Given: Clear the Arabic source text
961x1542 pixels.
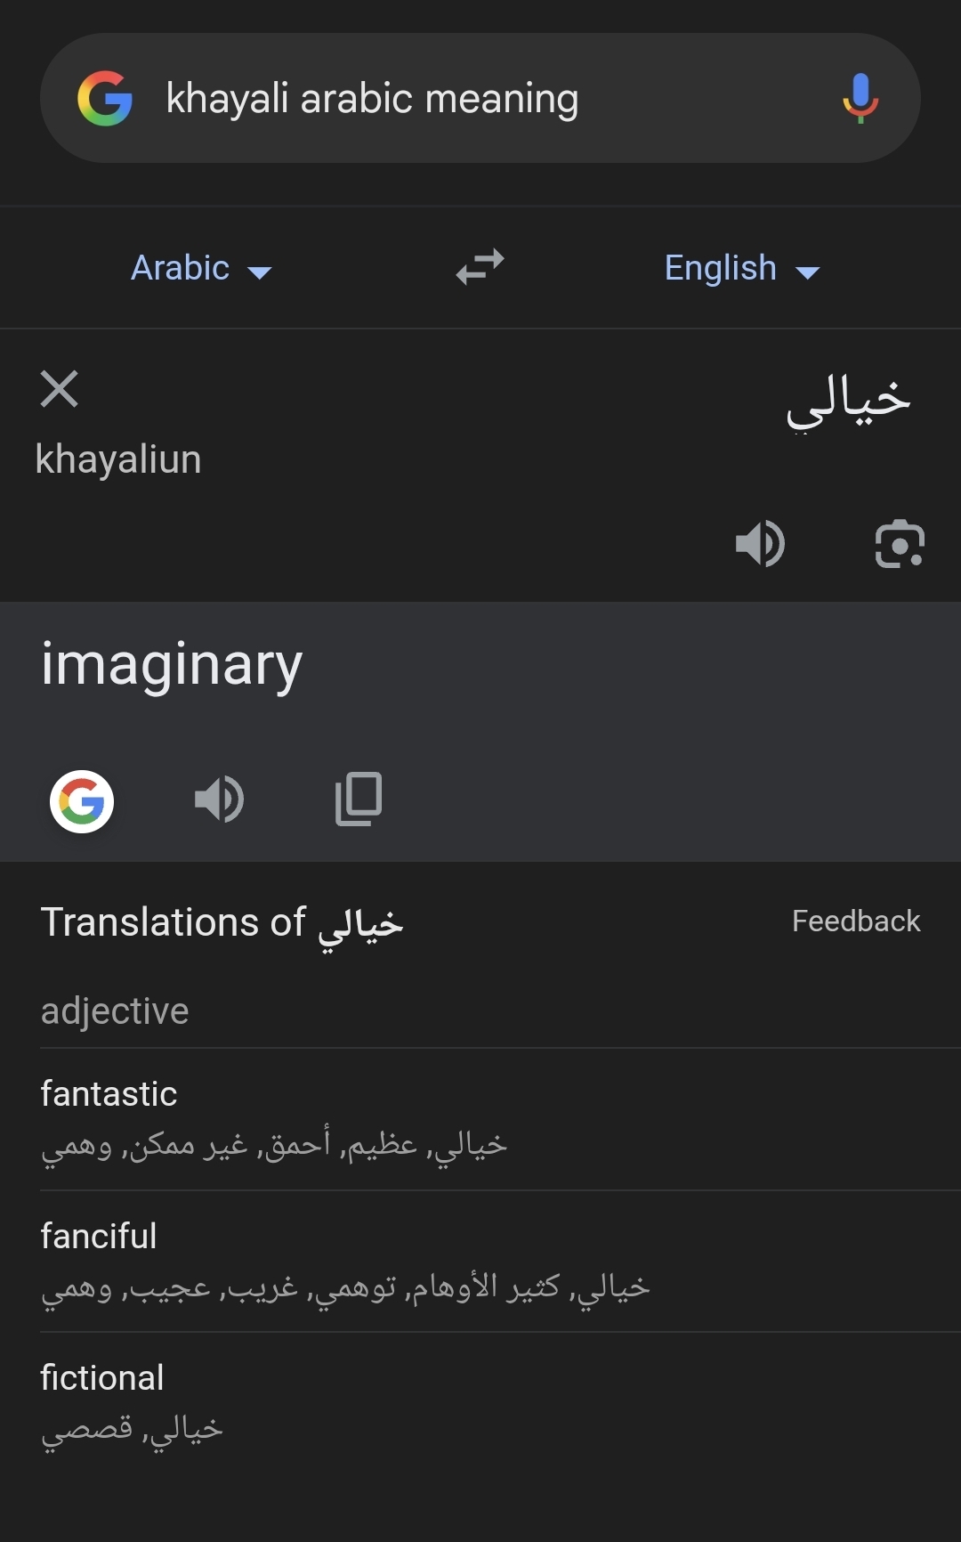Looking at the screenshot, I should click(60, 389).
